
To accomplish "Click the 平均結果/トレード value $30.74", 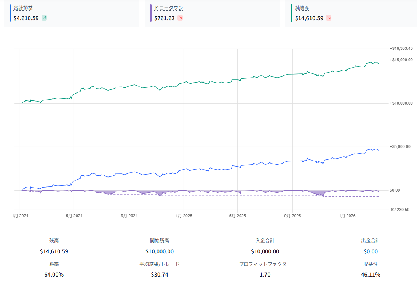I will coord(159,275).
